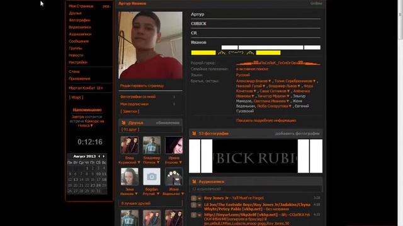Viewport: 403px width, 226px height.
Task: Open Новости in the left menu
Action: coord(76,55)
